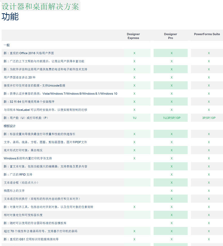
Task: Select the 电话和电子邮件技术支持 row text
Action: coord(45,69)
